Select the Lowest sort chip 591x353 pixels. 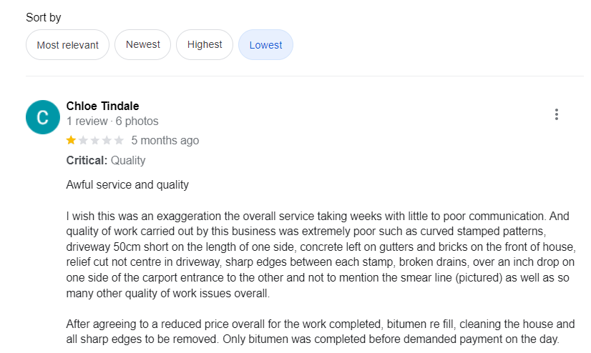[265, 45]
